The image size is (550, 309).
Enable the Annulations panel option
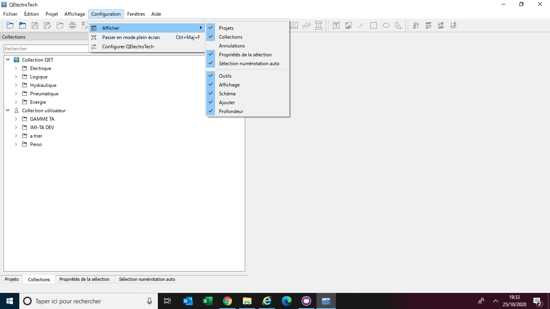[x=232, y=46]
